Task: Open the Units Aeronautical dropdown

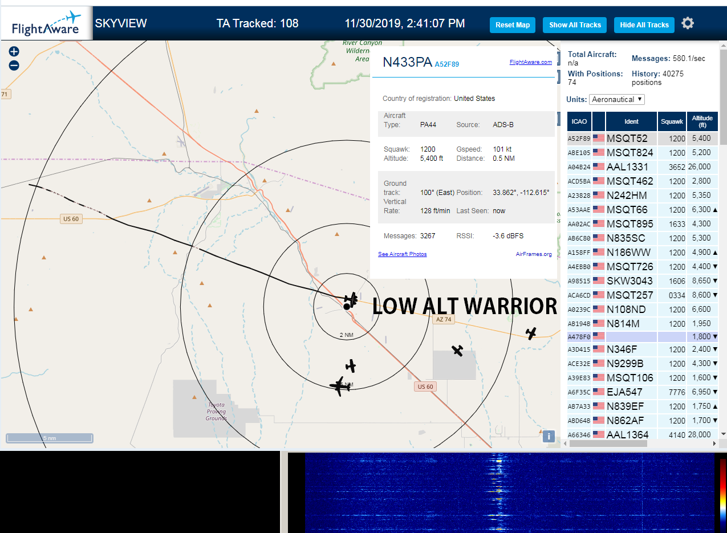Action: (617, 99)
